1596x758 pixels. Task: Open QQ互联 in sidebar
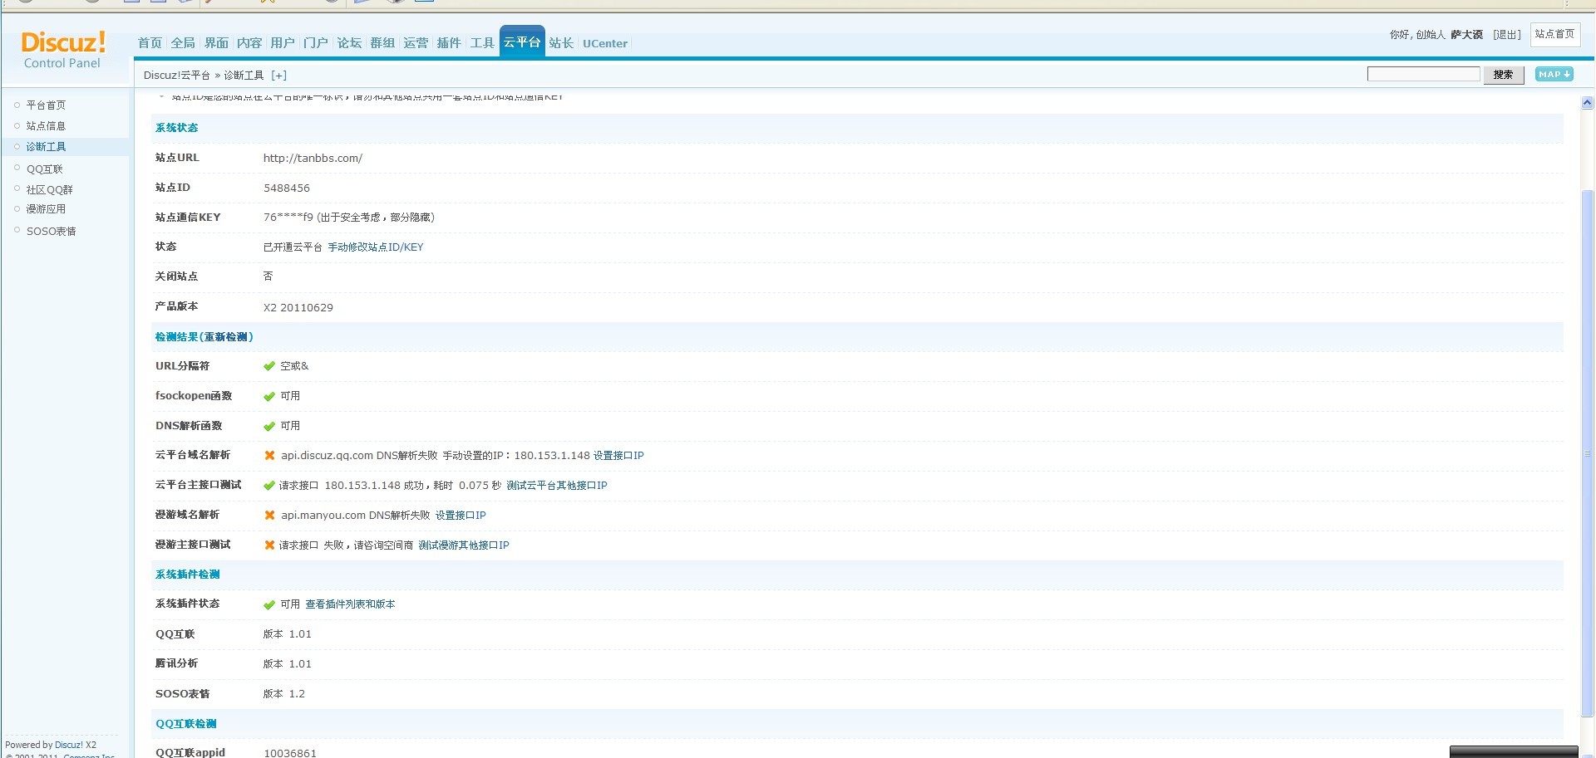click(44, 169)
